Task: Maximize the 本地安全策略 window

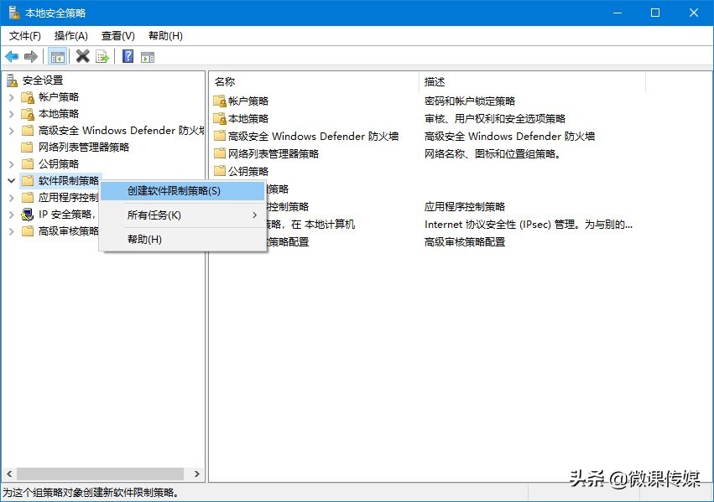Action: point(655,13)
